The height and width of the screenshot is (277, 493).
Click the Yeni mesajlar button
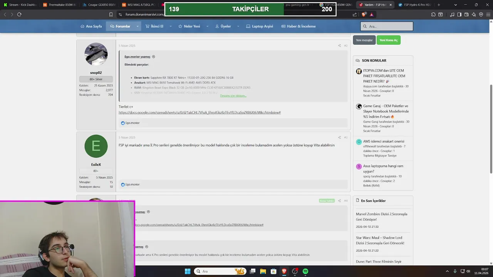point(364,40)
